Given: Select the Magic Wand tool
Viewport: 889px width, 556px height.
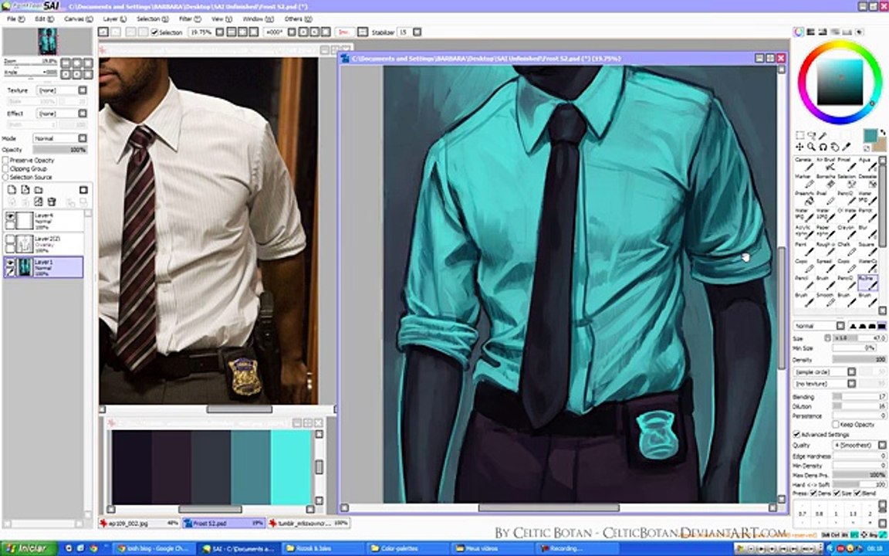Looking at the screenshot, I should tap(823, 136).
